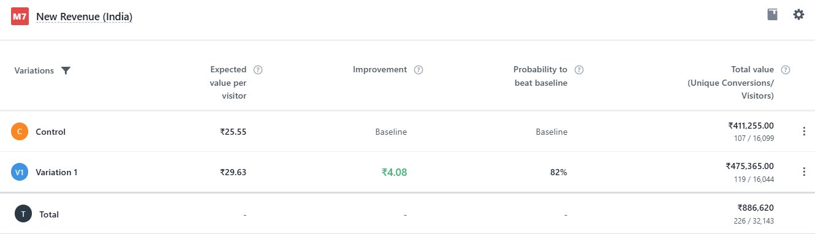815x234 pixels.
Task: Open metric settings gear icon
Action: pyautogui.click(x=798, y=15)
